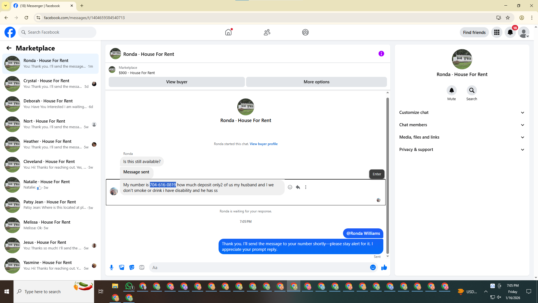This screenshot has height=303, width=538.
Task: Open Facebook notifications bell
Action: [x=510, y=32]
